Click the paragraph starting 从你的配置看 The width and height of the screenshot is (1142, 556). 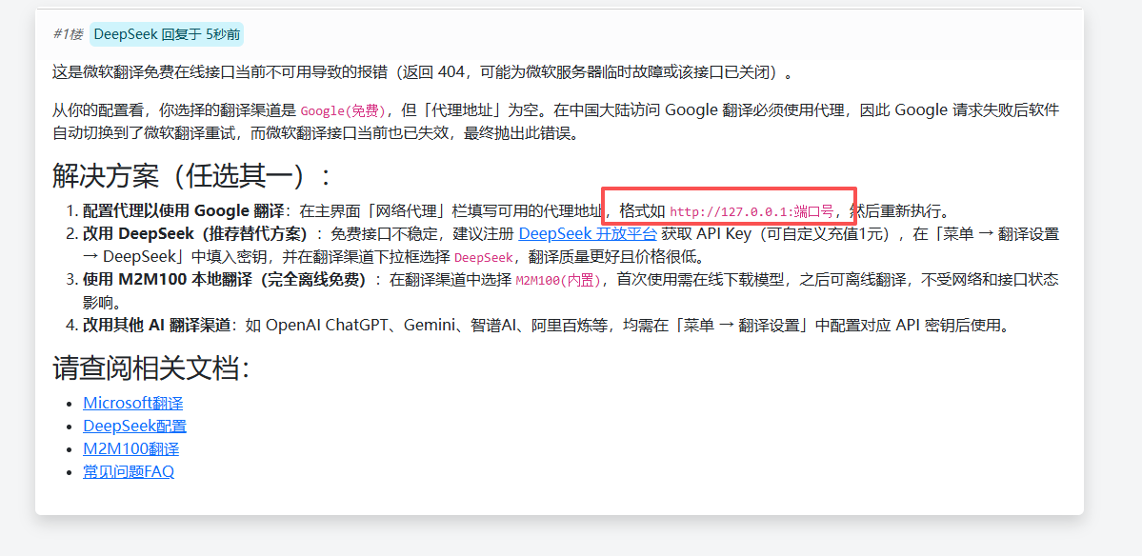(555, 122)
